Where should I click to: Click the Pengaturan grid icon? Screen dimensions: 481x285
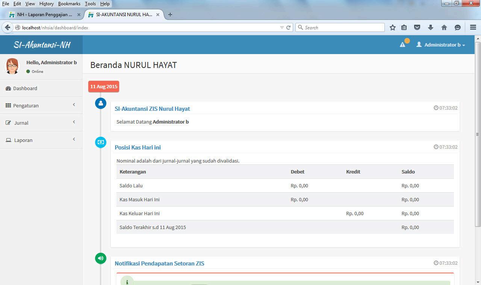coord(8,106)
